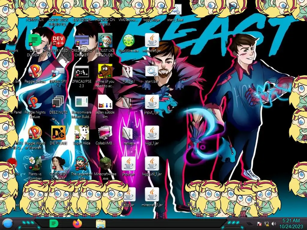Open BE JUST LIKE THE DUDE! icon
This screenshot has width=307, height=230.
[x=105, y=40]
